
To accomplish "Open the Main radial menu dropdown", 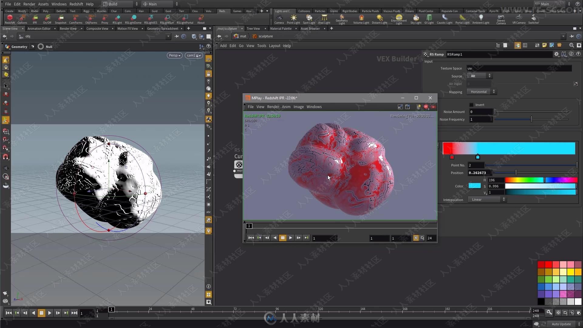I will [161, 4].
